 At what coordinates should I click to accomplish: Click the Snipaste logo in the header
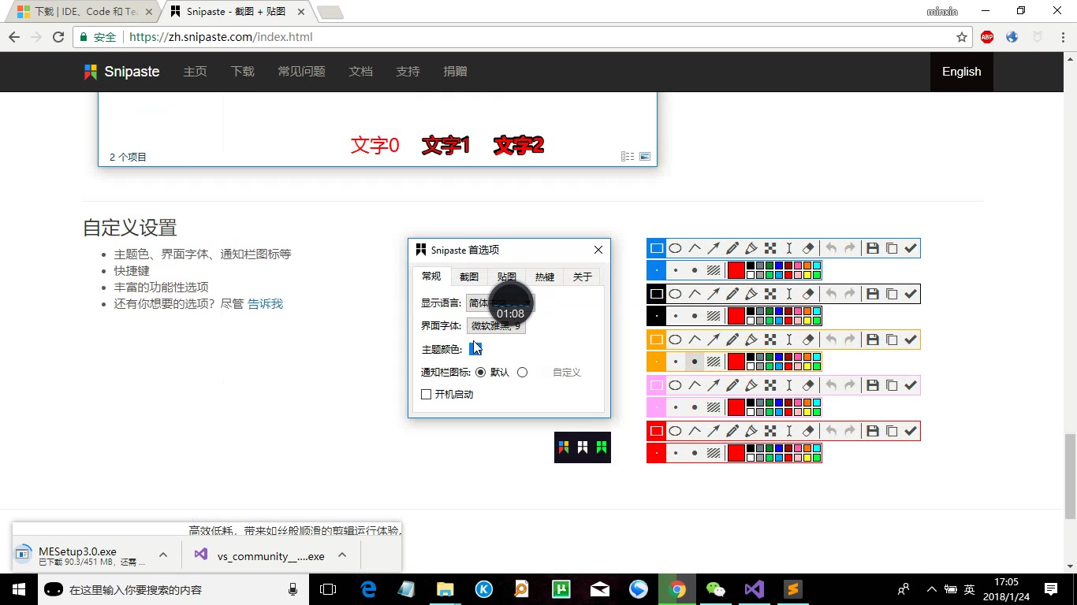pyautogui.click(x=121, y=71)
